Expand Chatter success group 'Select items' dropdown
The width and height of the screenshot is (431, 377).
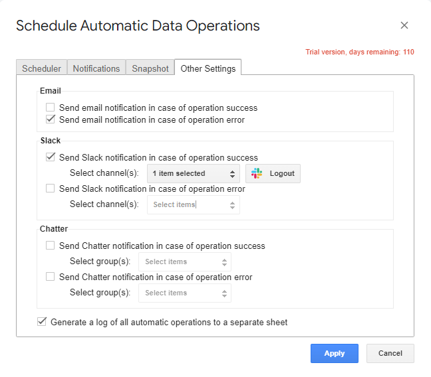pyautogui.click(x=185, y=262)
